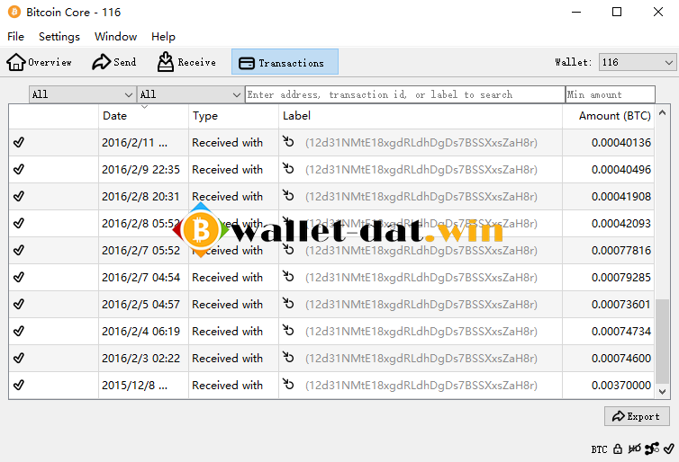Sort by the Date column header
679x462 pixels.
click(x=143, y=116)
